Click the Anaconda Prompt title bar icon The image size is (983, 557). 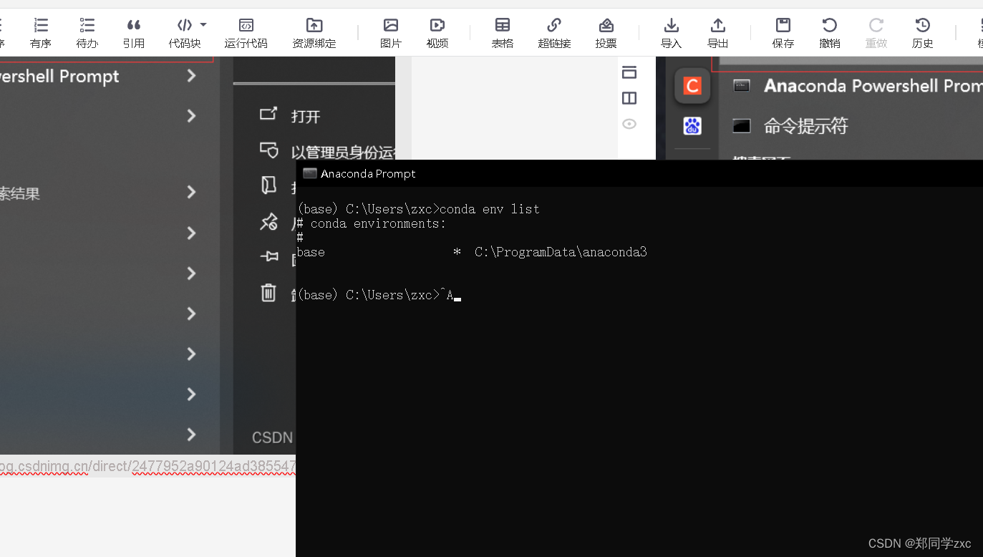coord(310,173)
